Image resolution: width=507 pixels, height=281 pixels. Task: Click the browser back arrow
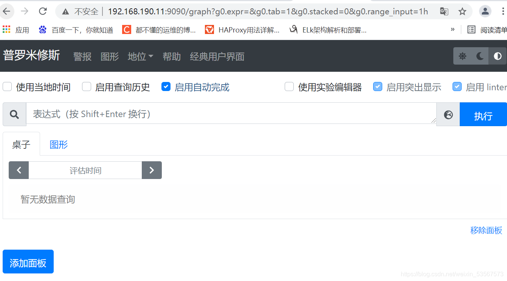[x=6, y=11]
